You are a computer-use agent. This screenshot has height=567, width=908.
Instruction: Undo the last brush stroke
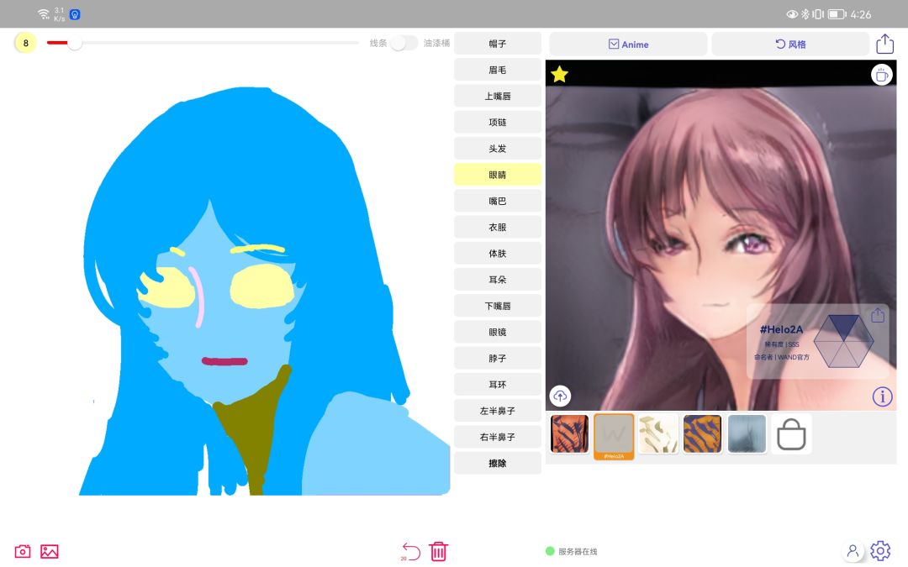pyautogui.click(x=410, y=551)
